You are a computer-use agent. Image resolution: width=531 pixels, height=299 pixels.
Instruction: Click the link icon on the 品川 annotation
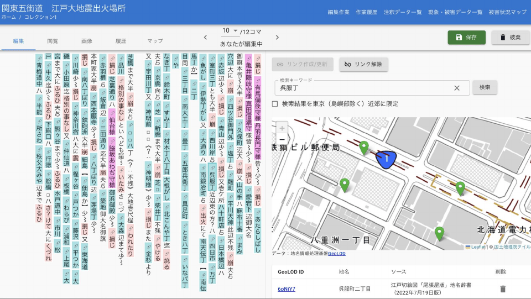click(121, 57)
